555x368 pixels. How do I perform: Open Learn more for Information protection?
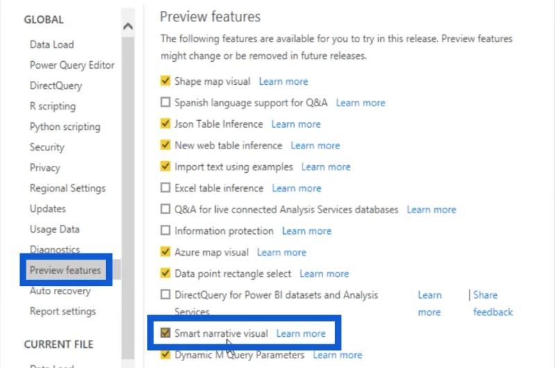[307, 231]
